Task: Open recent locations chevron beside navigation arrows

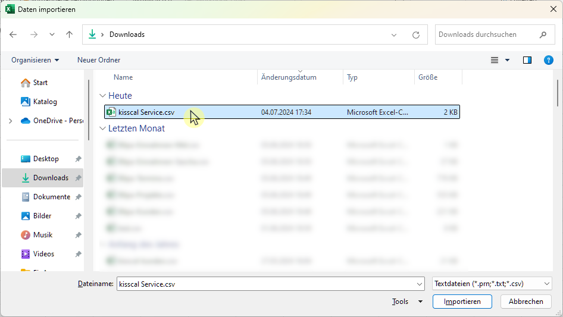Action: point(52,34)
